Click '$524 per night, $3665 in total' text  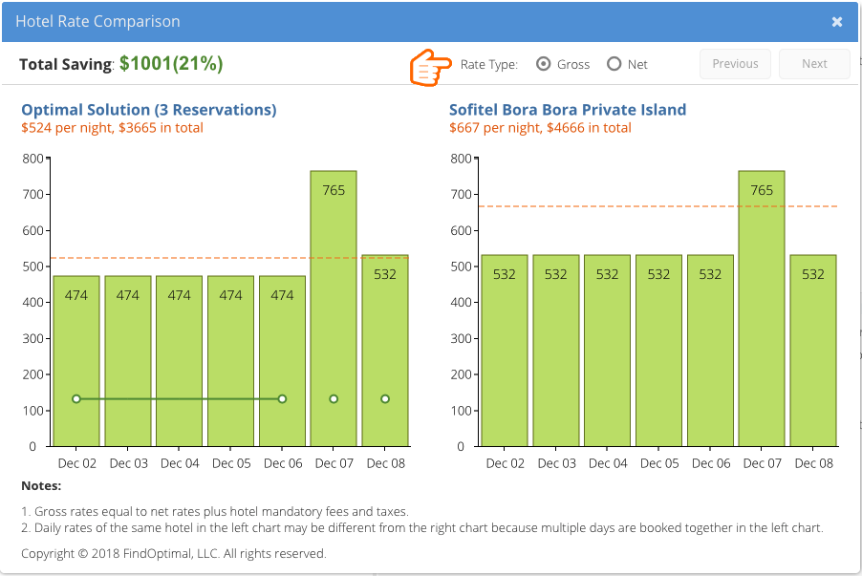pos(112,128)
